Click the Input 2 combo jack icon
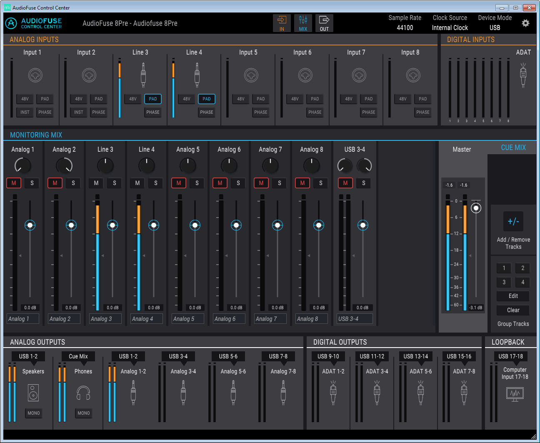The height and width of the screenshot is (443, 540). click(x=89, y=75)
